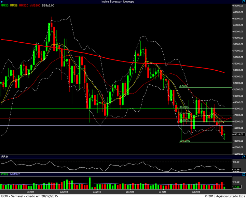Click the 54000,00 price axis label
246x198 pixels.
[238, 70]
